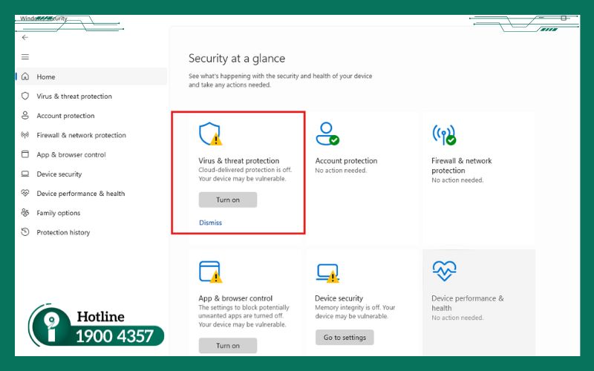594x371 pixels.
Task: Click Go to settings under Device security
Action: tap(345, 338)
